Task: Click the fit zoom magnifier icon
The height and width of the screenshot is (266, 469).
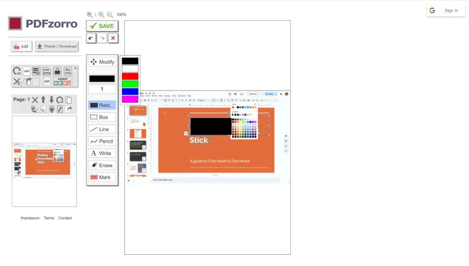Action: tap(90, 14)
